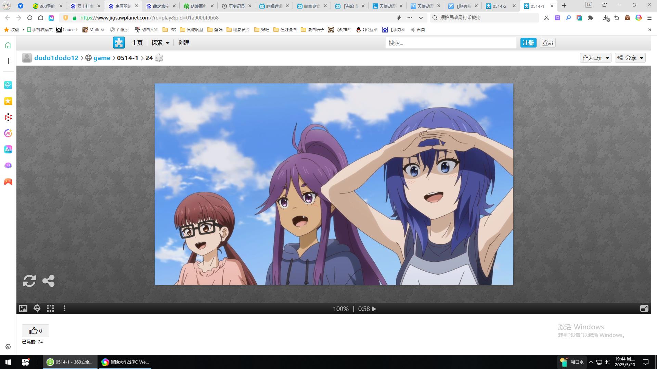Expand the 收藏 bookmarks dropdown arrow
Image resolution: width=657 pixels, height=369 pixels.
[x=23, y=30]
